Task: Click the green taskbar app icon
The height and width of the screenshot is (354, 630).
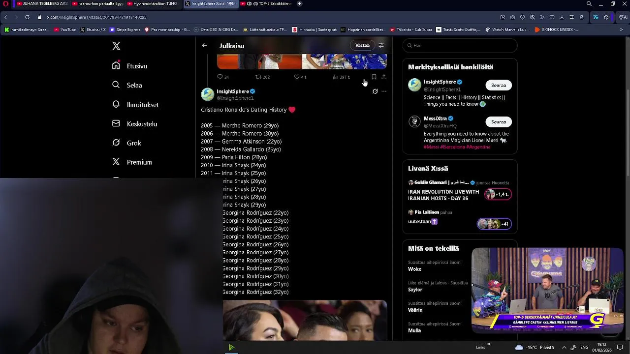Action: [231, 348]
